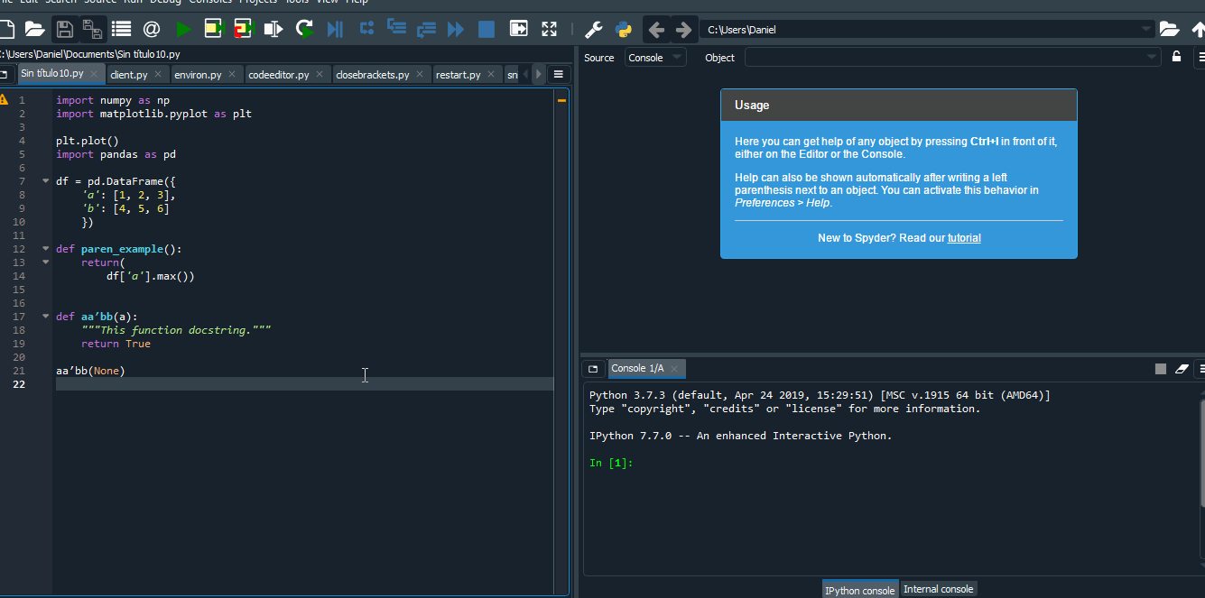Run the current cell
The height and width of the screenshot is (598, 1205).
point(213,29)
